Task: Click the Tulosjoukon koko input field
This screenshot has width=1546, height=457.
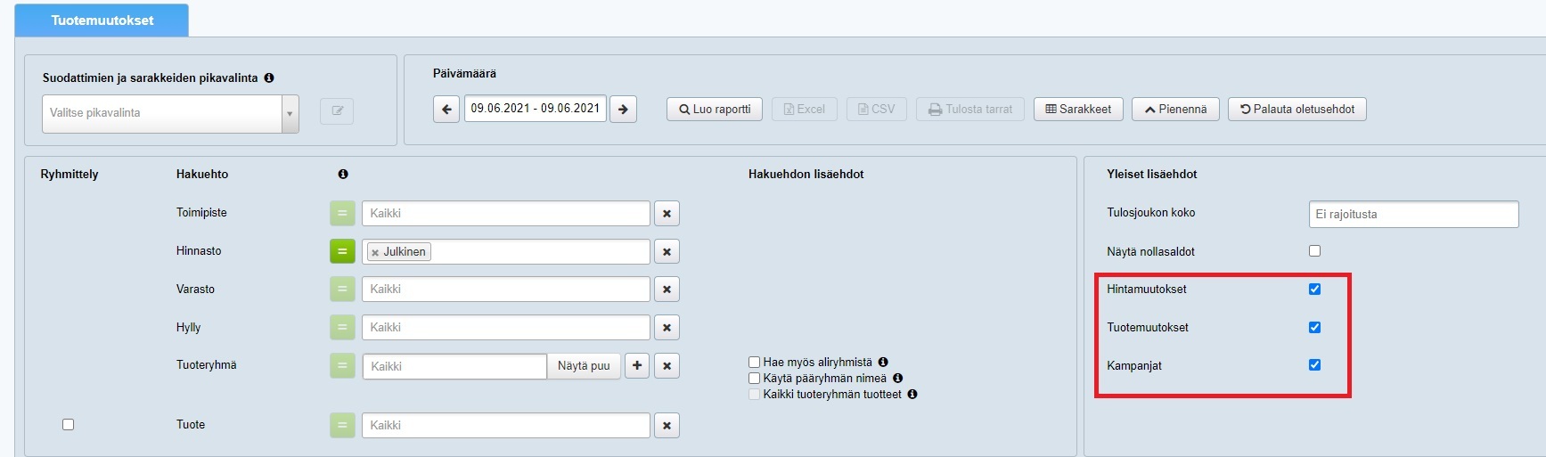Action: click(1412, 215)
